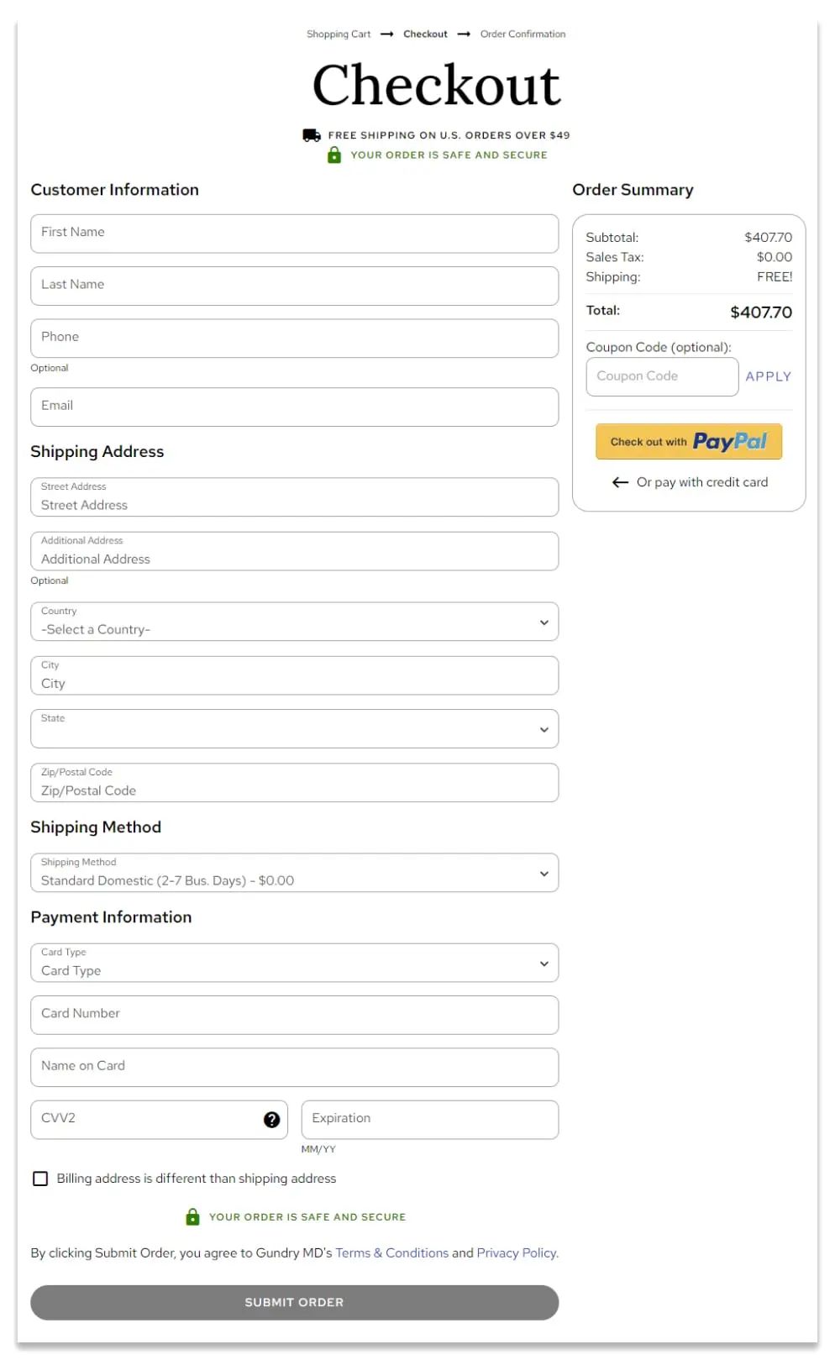Apply the coupon code

coord(768,377)
